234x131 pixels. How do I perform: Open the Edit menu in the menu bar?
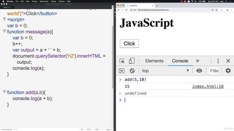[22, 1]
